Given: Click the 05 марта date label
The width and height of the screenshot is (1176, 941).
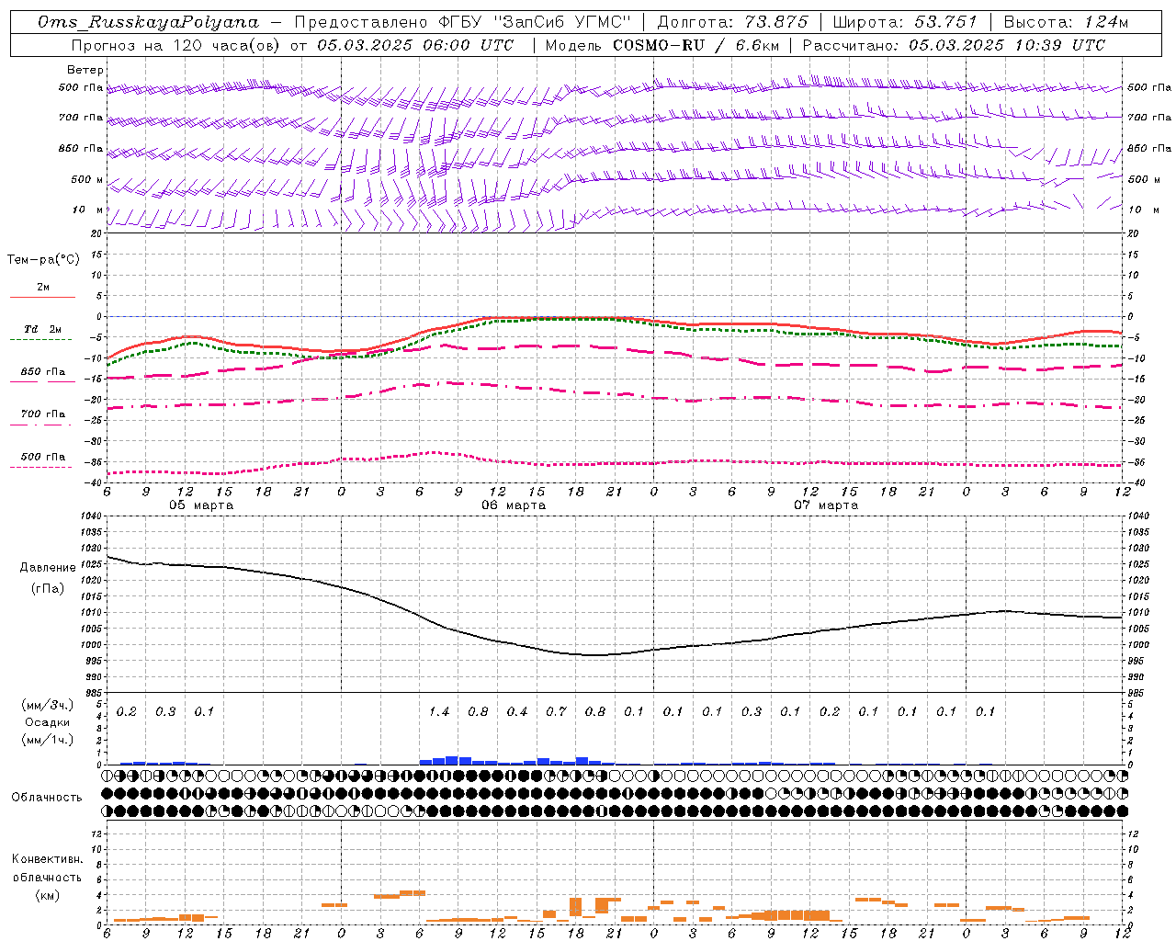Looking at the screenshot, I should (201, 505).
